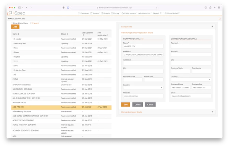Select the 1 Company Test row
Screen dimensions: 229x147
coord(61,43)
